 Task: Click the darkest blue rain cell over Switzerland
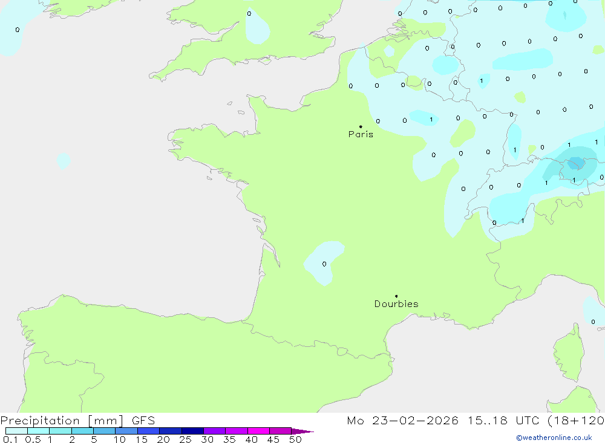coord(575,163)
